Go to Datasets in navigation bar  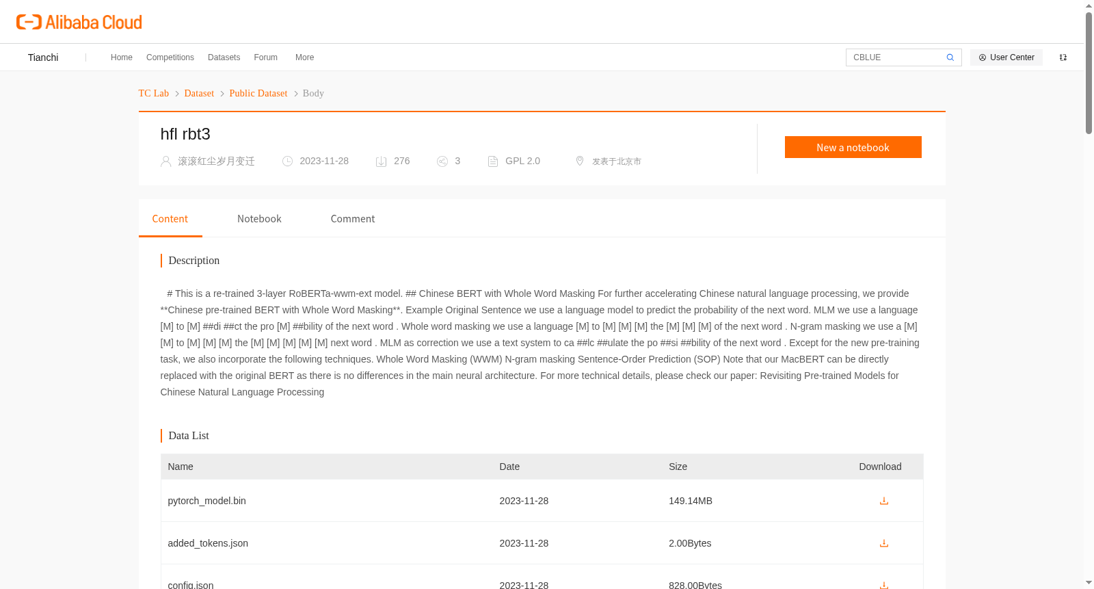[x=224, y=57]
